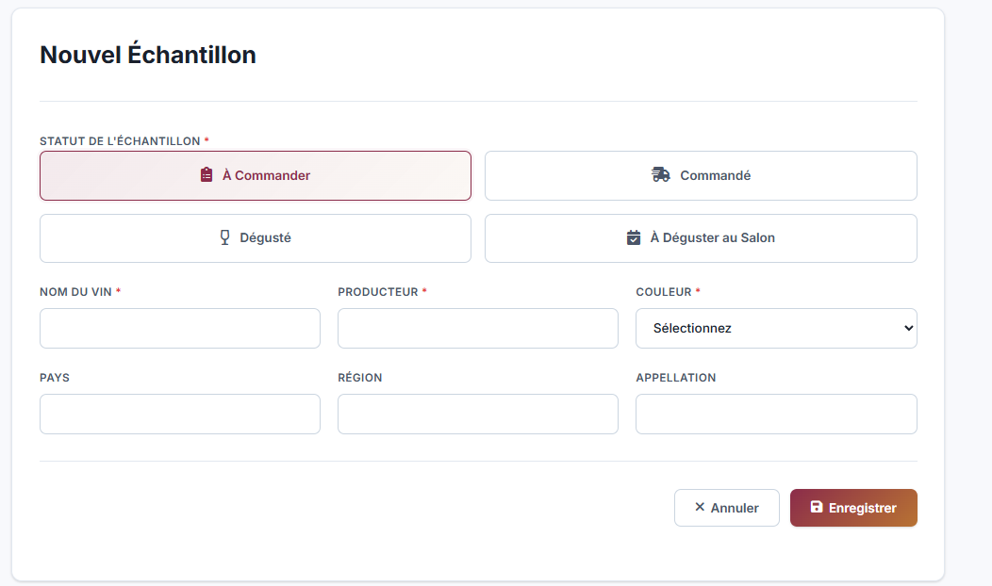Save the sample with the Enregistrer button
The image size is (992, 586).
click(x=853, y=508)
